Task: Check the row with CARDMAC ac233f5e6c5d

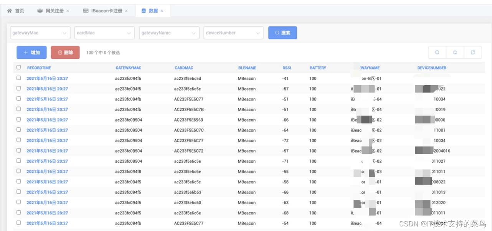Action: (18, 78)
